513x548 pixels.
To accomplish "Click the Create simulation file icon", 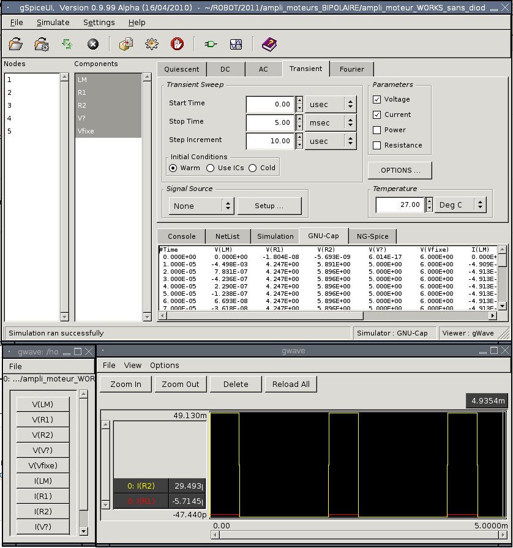I will pyautogui.click(x=126, y=44).
